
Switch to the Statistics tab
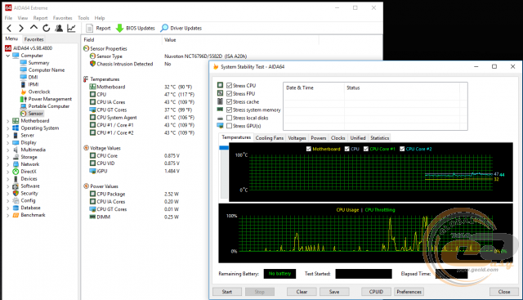click(379, 138)
